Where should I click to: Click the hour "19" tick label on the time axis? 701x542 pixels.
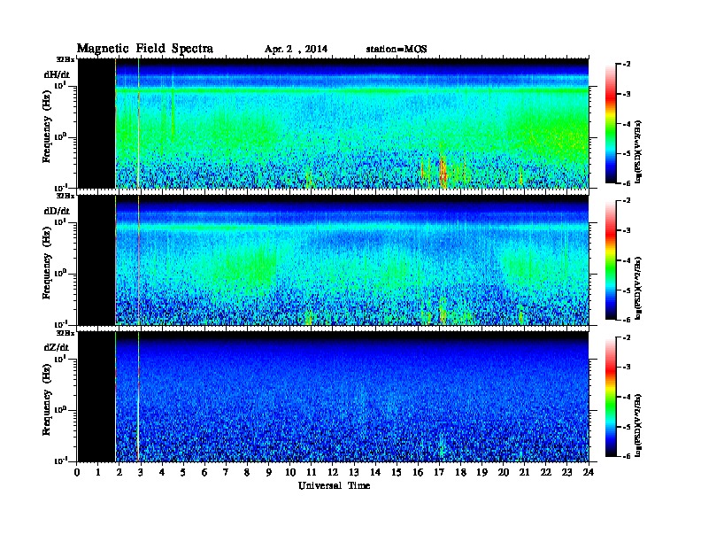point(481,472)
